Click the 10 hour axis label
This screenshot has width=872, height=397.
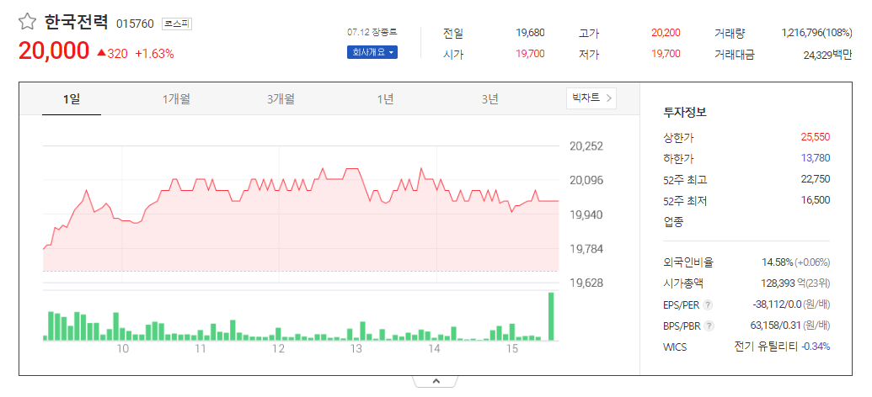122,349
